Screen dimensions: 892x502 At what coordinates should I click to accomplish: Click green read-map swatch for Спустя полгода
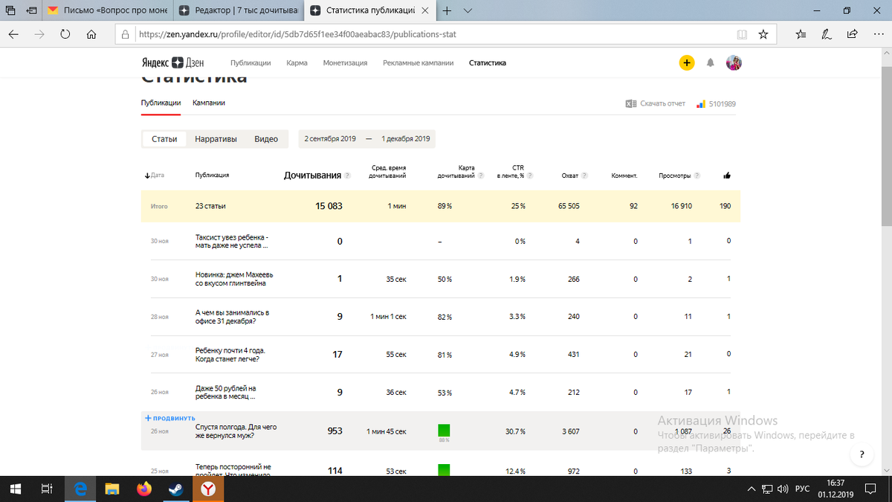[x=444, y=430]
